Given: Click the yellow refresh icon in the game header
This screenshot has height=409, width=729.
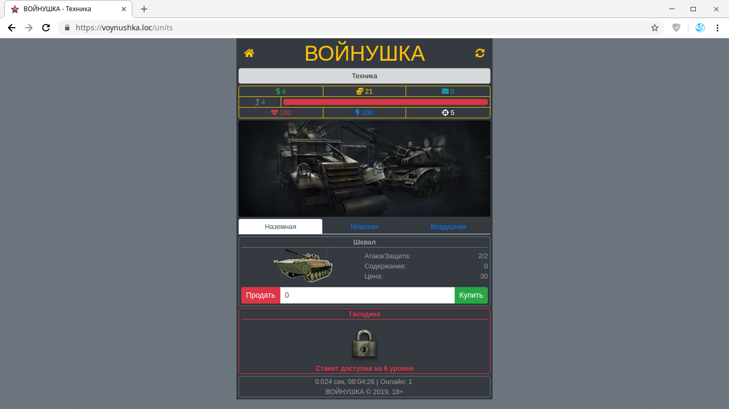Looking at the screenshot, I should tap(480, 53).
